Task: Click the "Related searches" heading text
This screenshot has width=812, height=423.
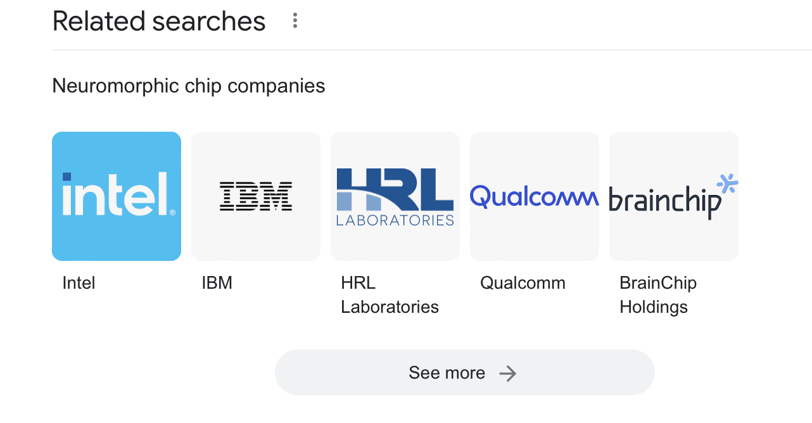Action: 159,22
